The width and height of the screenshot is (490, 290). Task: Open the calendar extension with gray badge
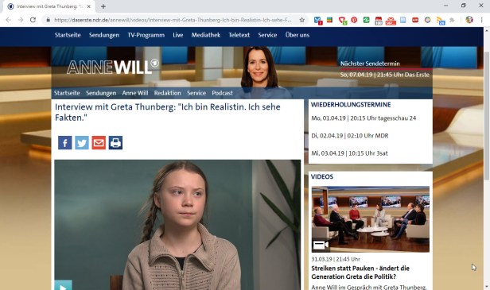point(379,21)
